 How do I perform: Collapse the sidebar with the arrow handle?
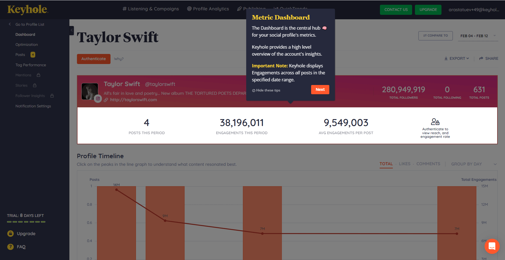point(72,30)
